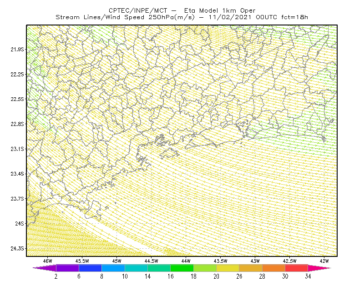Select the light blue 8-10 colorbar segment
The width and height of the screenshot is (364, 281).
pyautogui.click(x=113, y=268)
